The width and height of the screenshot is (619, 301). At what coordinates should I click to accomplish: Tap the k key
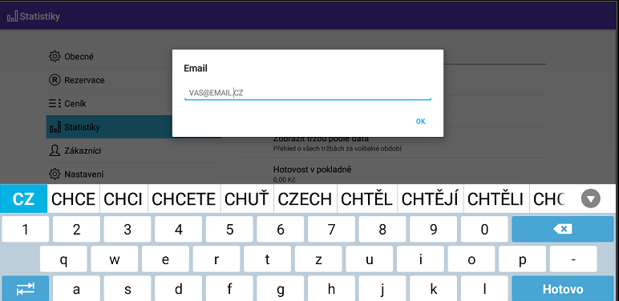(433, 289)
